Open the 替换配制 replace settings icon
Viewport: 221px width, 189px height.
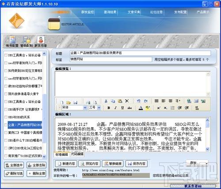(x=27, y=41)
